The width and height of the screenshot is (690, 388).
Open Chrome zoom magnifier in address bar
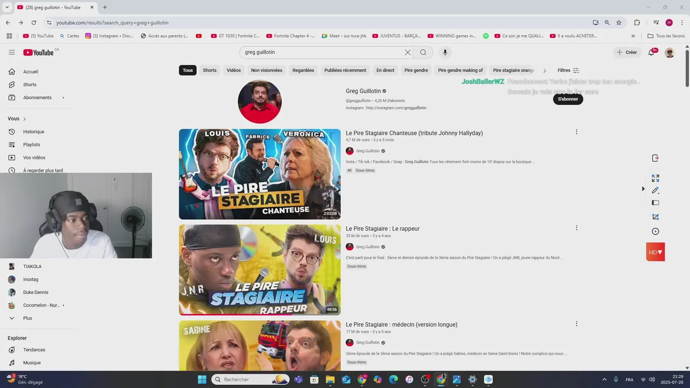[607, 23]
